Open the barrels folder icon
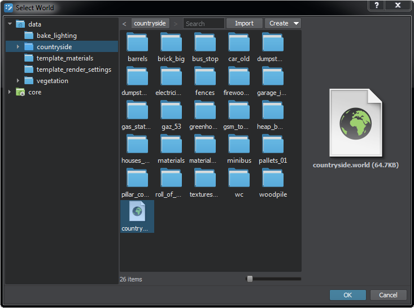Viewport: 414px width, 308px height. click(137, 42)
